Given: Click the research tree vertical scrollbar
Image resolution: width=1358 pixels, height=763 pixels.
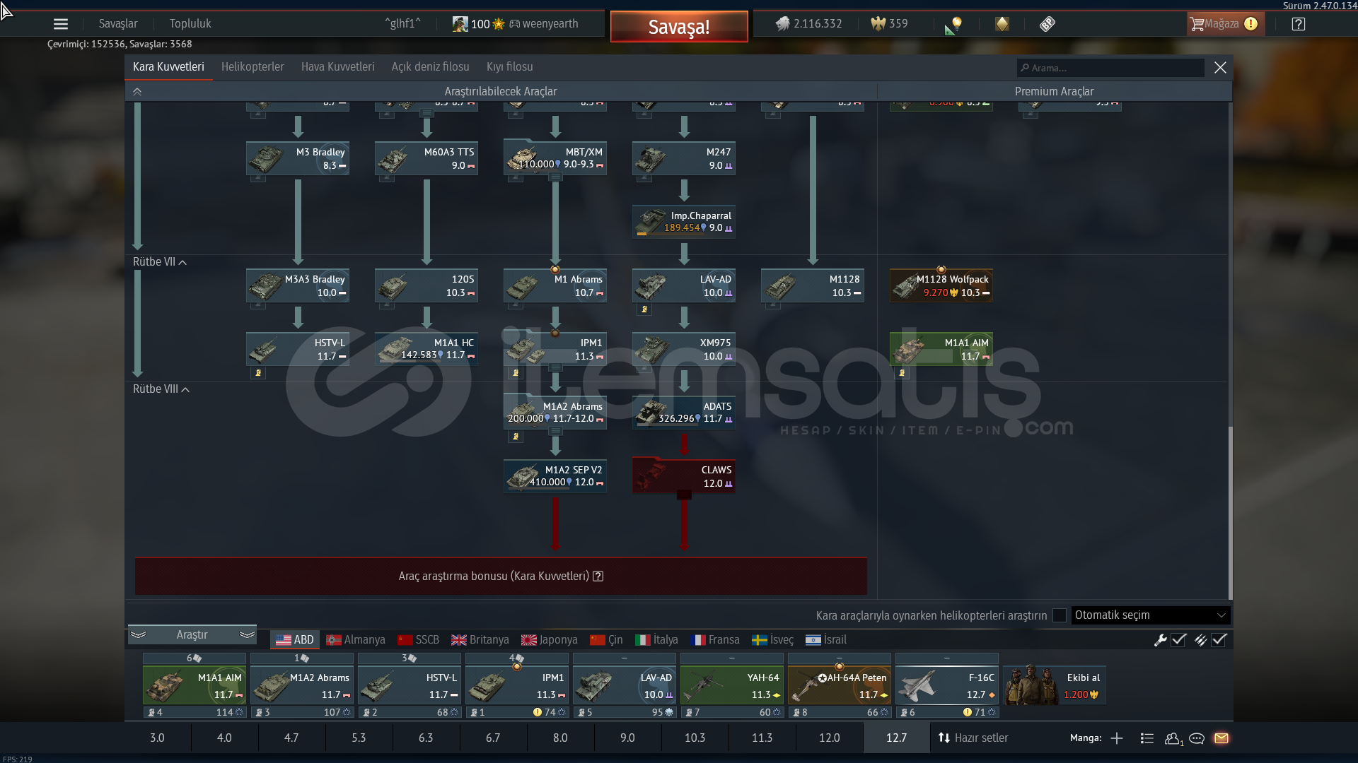Looking at the screenshot, I should pos(1230,513).
